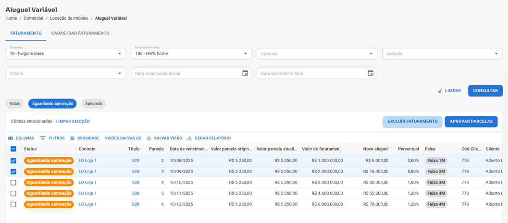Click APROVAR PARCELAS button
Screen dimensions: 508x223
pyautogui.click(x=471, y=121)
